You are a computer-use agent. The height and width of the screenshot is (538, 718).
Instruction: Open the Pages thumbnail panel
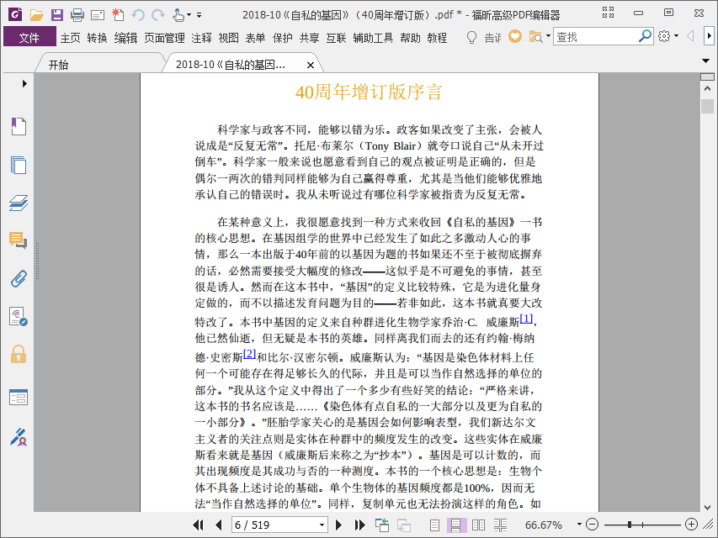[x=19, y=165]
